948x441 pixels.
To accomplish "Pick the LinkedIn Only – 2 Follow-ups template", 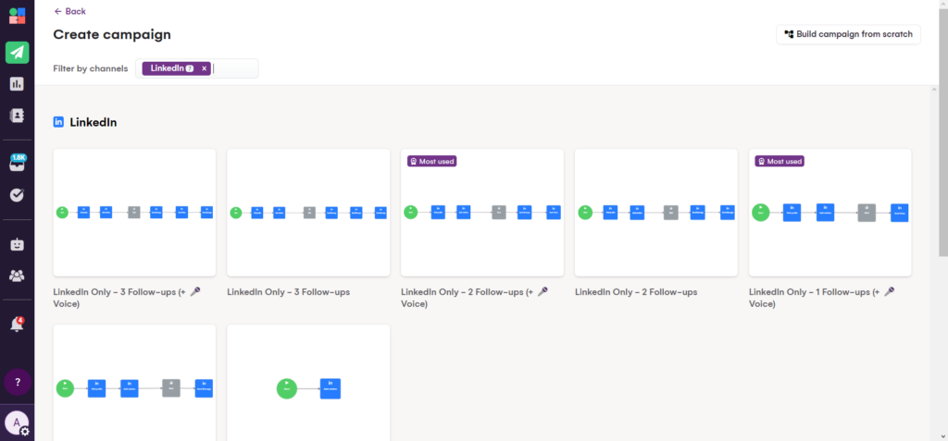I will [x=655, y=213].
